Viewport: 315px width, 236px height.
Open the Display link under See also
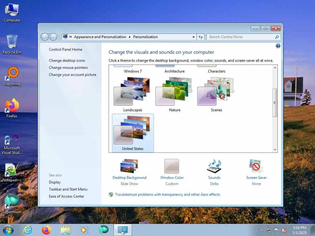click(x=55, y=182)
